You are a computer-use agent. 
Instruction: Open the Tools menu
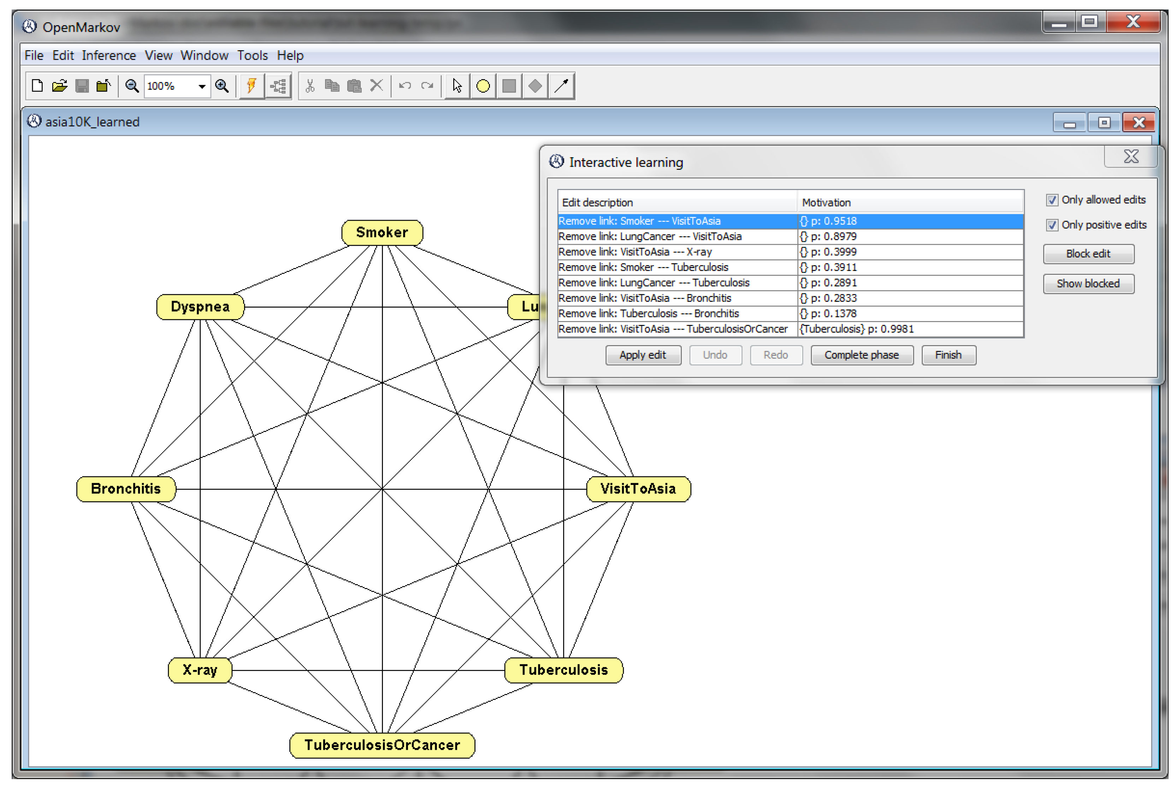click(x=252, y=55)
